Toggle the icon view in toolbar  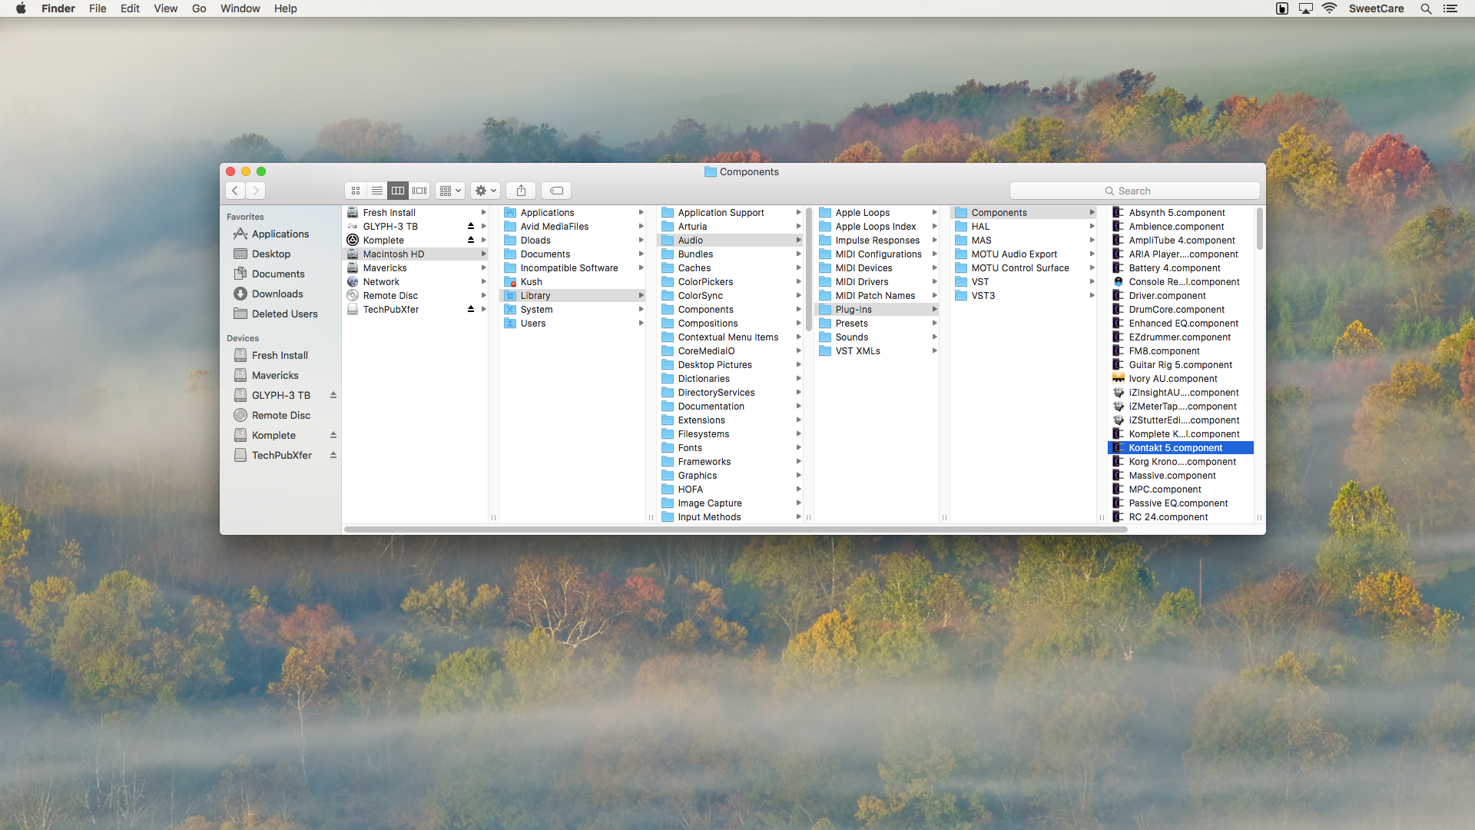(356, 191)
